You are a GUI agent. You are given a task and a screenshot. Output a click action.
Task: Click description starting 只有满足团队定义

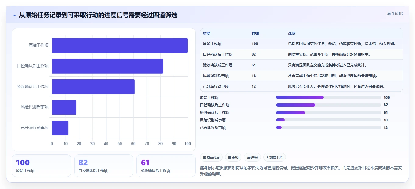328,65
